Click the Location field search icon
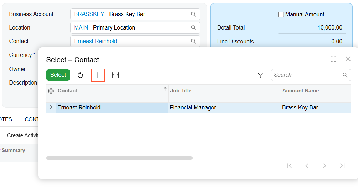Image resolution: width=358 pixels, height=187 pixels. click(194, 28)
